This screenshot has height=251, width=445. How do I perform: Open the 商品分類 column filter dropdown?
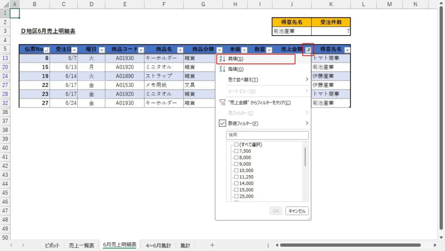[219, 50]
